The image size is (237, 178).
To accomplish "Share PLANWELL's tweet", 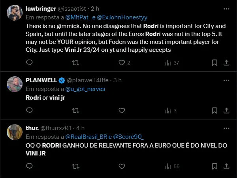I will click(227, 110).
